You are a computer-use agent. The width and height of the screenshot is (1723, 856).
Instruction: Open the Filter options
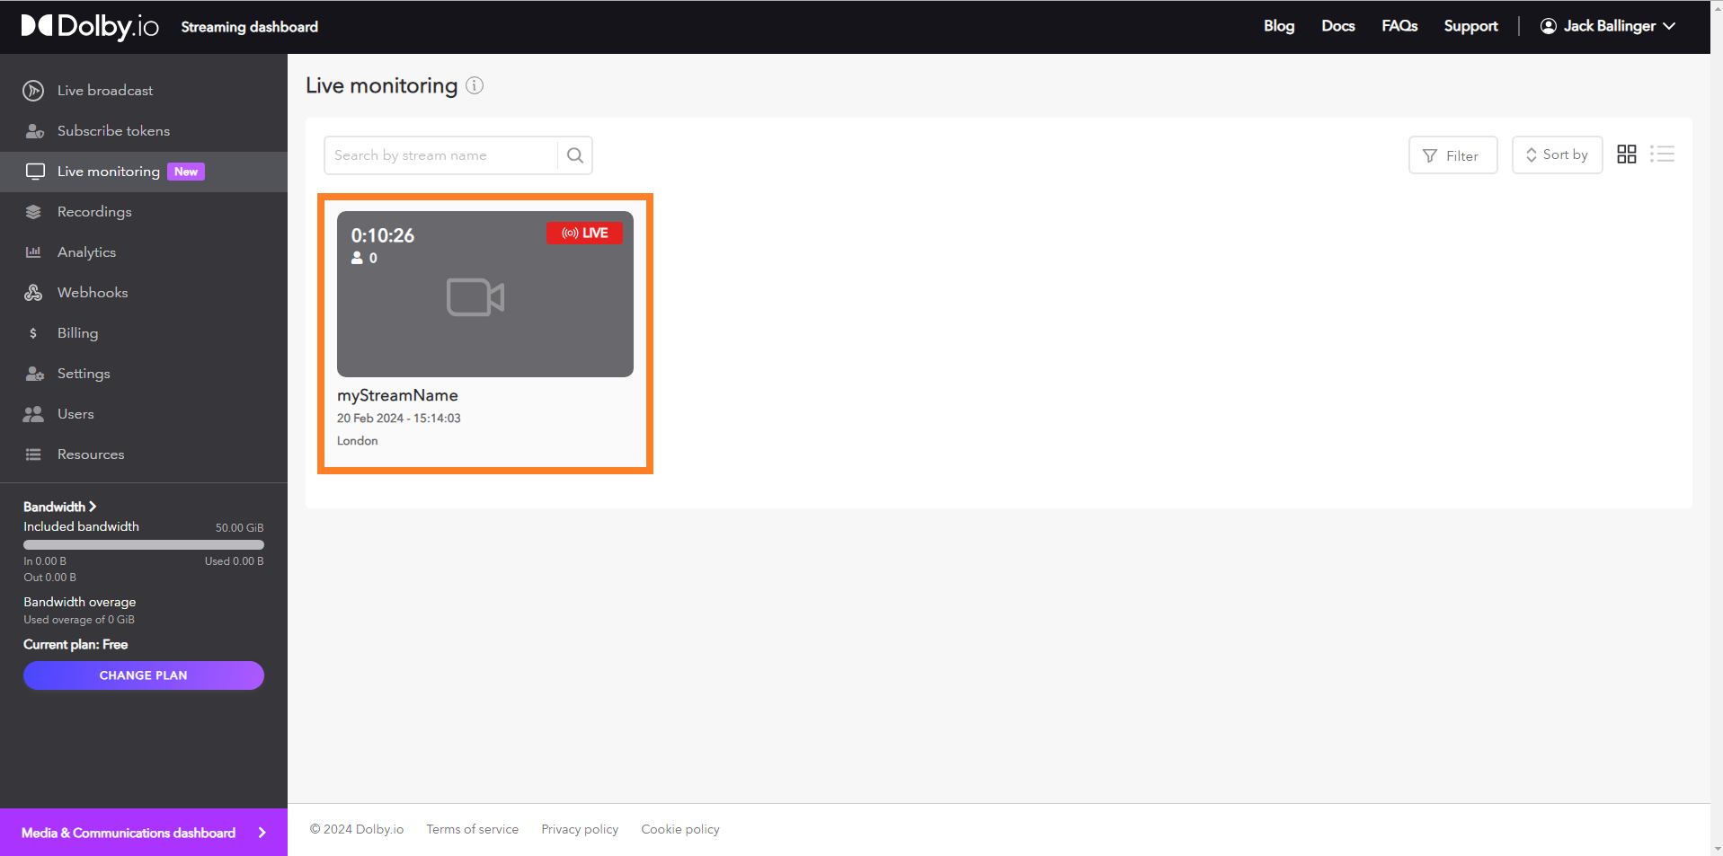click(1452, 155)
